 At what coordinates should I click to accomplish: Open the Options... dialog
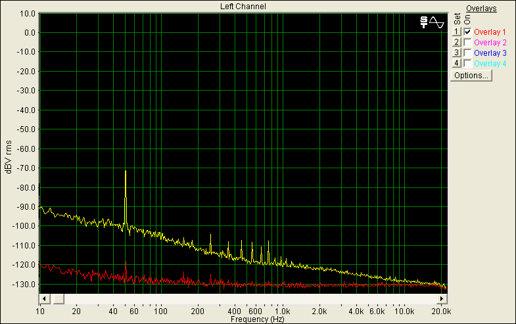pyautogui.click(x=471, y=76)
